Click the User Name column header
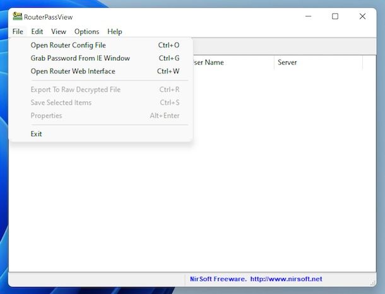The image size is (385, 294). pyautogui.click(x=234, y=63)
